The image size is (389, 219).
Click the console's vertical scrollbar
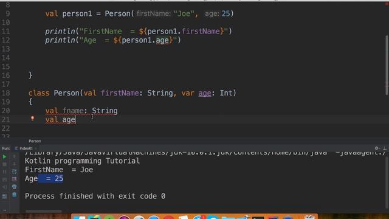[387, 182]
